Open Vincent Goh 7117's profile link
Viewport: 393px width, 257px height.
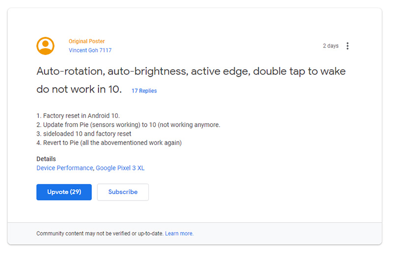tap(90, 50)
